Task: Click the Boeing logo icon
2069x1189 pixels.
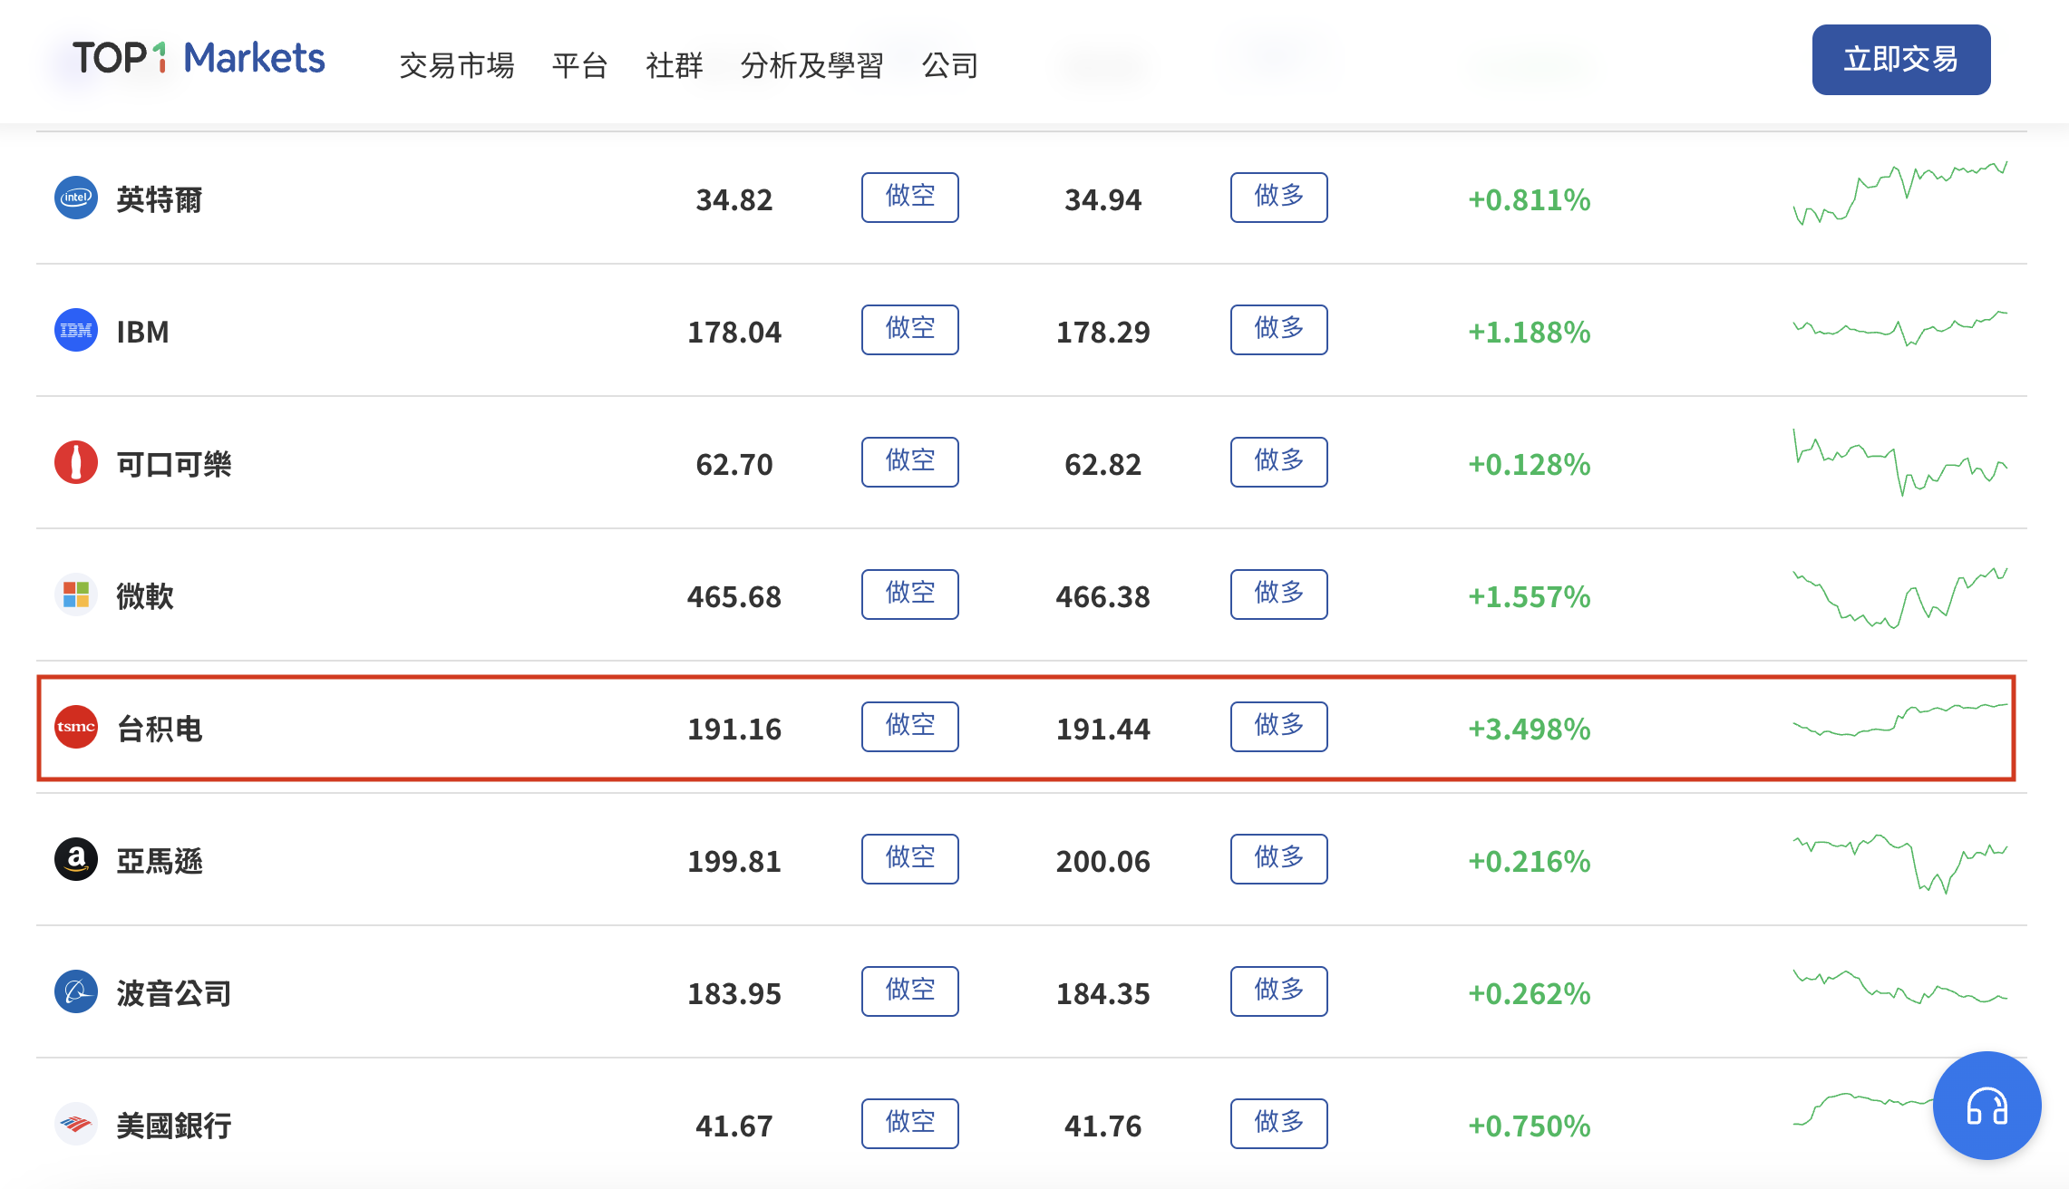Action: click(76, 991)
